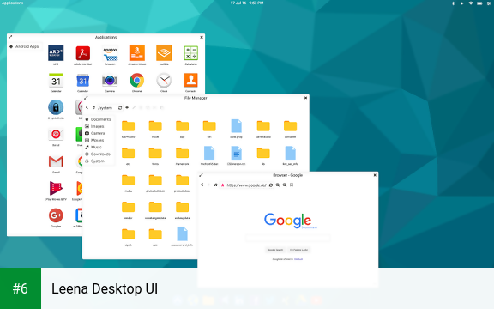494x309 pixels.
Task: Click the Wi-Fi icon in system tray
Action: 471,3
